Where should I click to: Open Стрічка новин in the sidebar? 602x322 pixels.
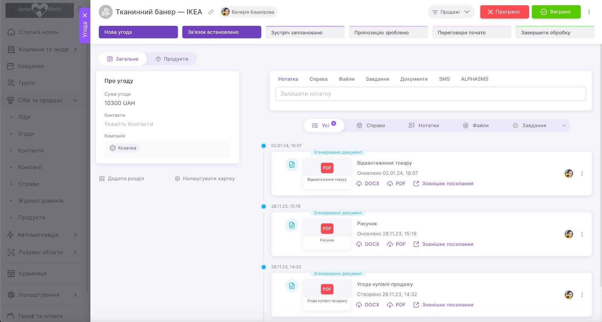pos(38,32)
